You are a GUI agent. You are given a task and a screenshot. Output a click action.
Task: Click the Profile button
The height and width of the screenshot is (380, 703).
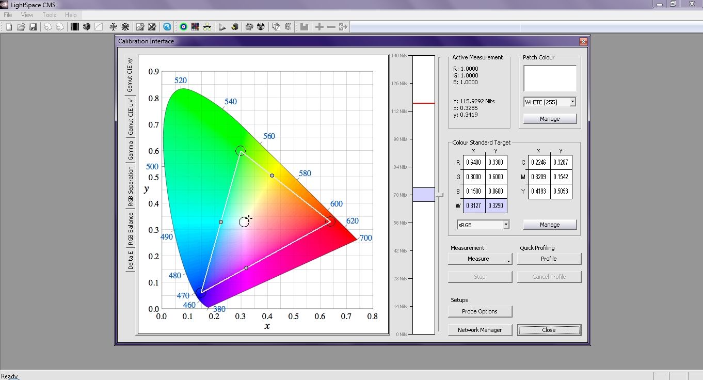tap(549, 259)
